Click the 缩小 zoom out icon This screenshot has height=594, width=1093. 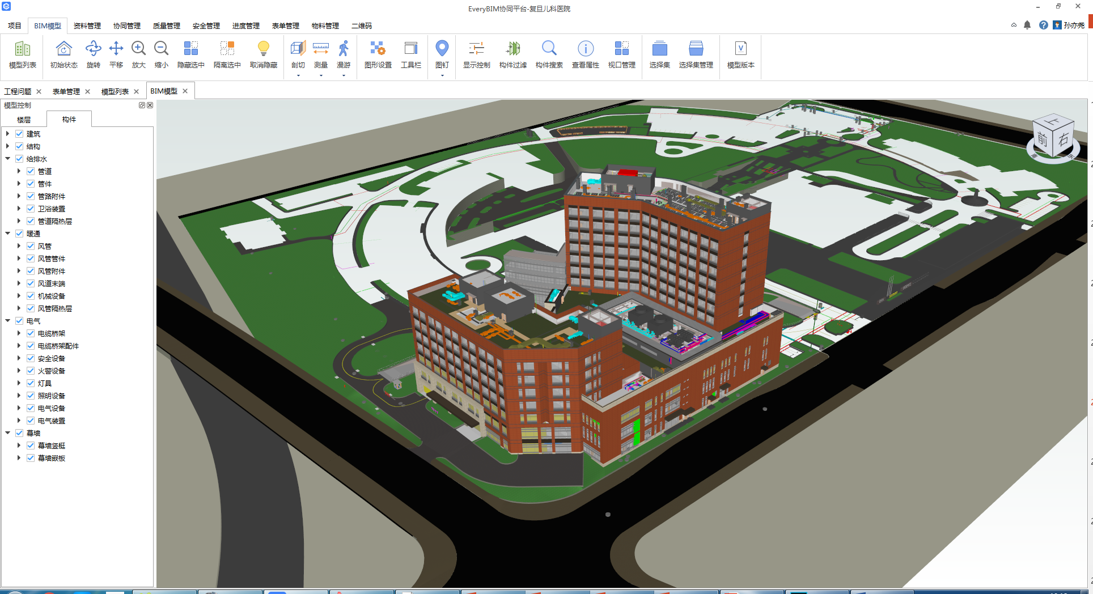point(162,54)
